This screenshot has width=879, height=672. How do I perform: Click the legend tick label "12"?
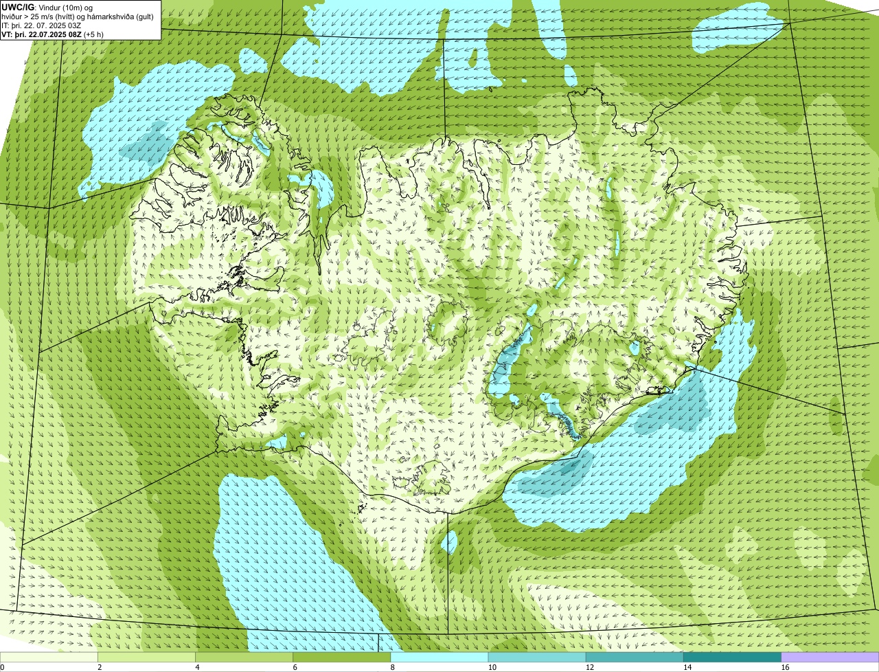point(589,667)
